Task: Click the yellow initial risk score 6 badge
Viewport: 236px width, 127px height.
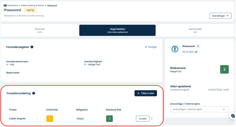Action: 50,119
